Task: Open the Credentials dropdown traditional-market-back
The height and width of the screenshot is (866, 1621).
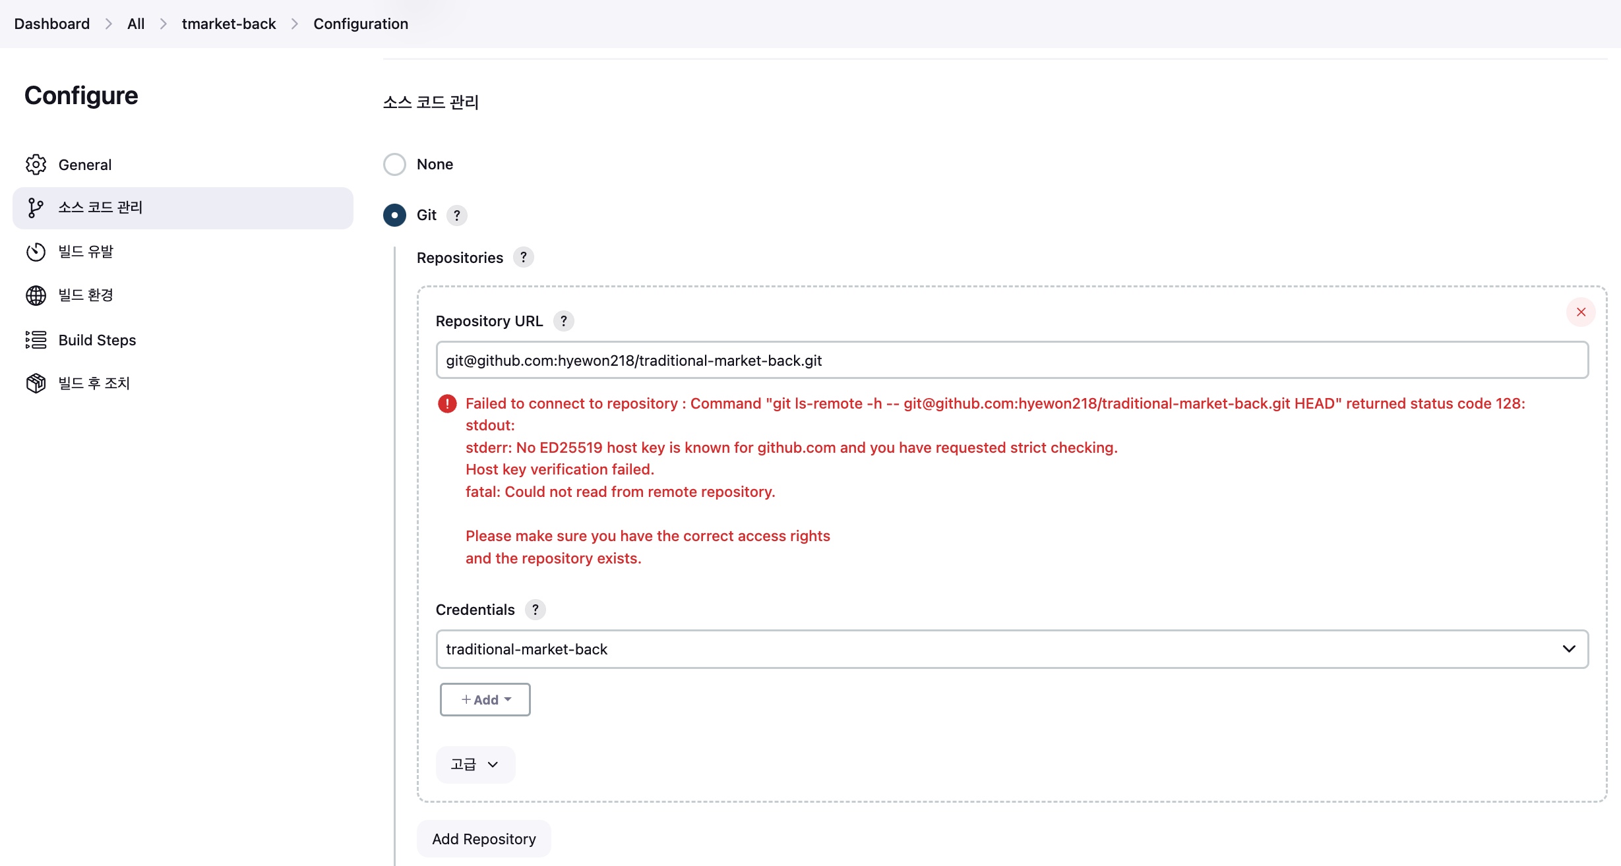Action: click(1012, 649)
